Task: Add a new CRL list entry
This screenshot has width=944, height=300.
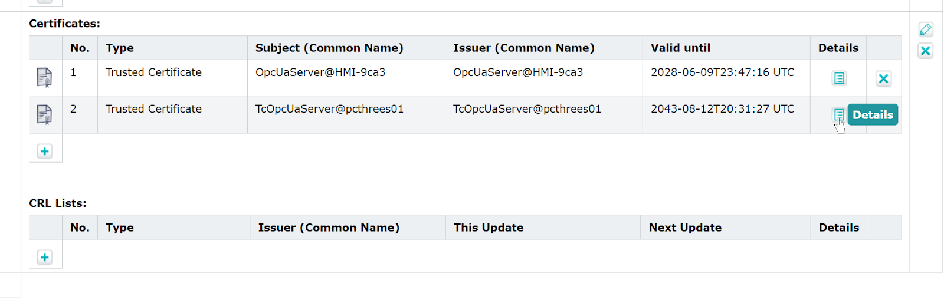Action: pos(45,258)
